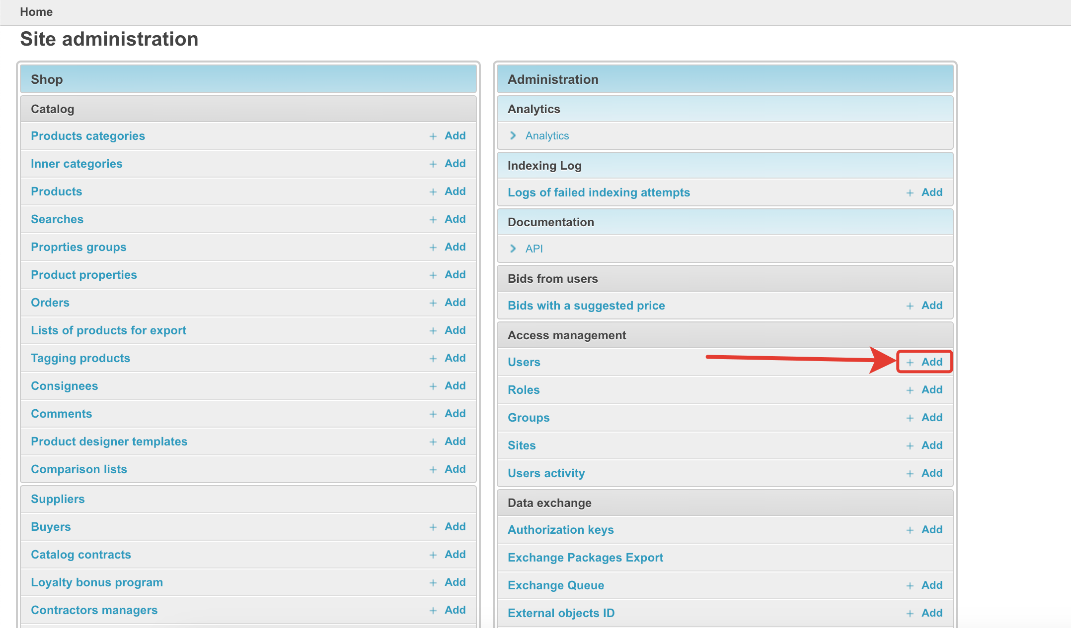Add a new Products entry
The width and height of the screenshot is (1071, 628).
coord(448,191)
